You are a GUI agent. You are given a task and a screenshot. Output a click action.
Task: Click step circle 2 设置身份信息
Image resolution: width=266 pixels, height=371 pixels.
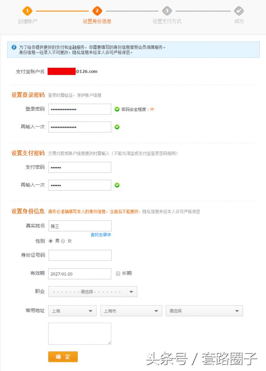[x=98, y=11]
